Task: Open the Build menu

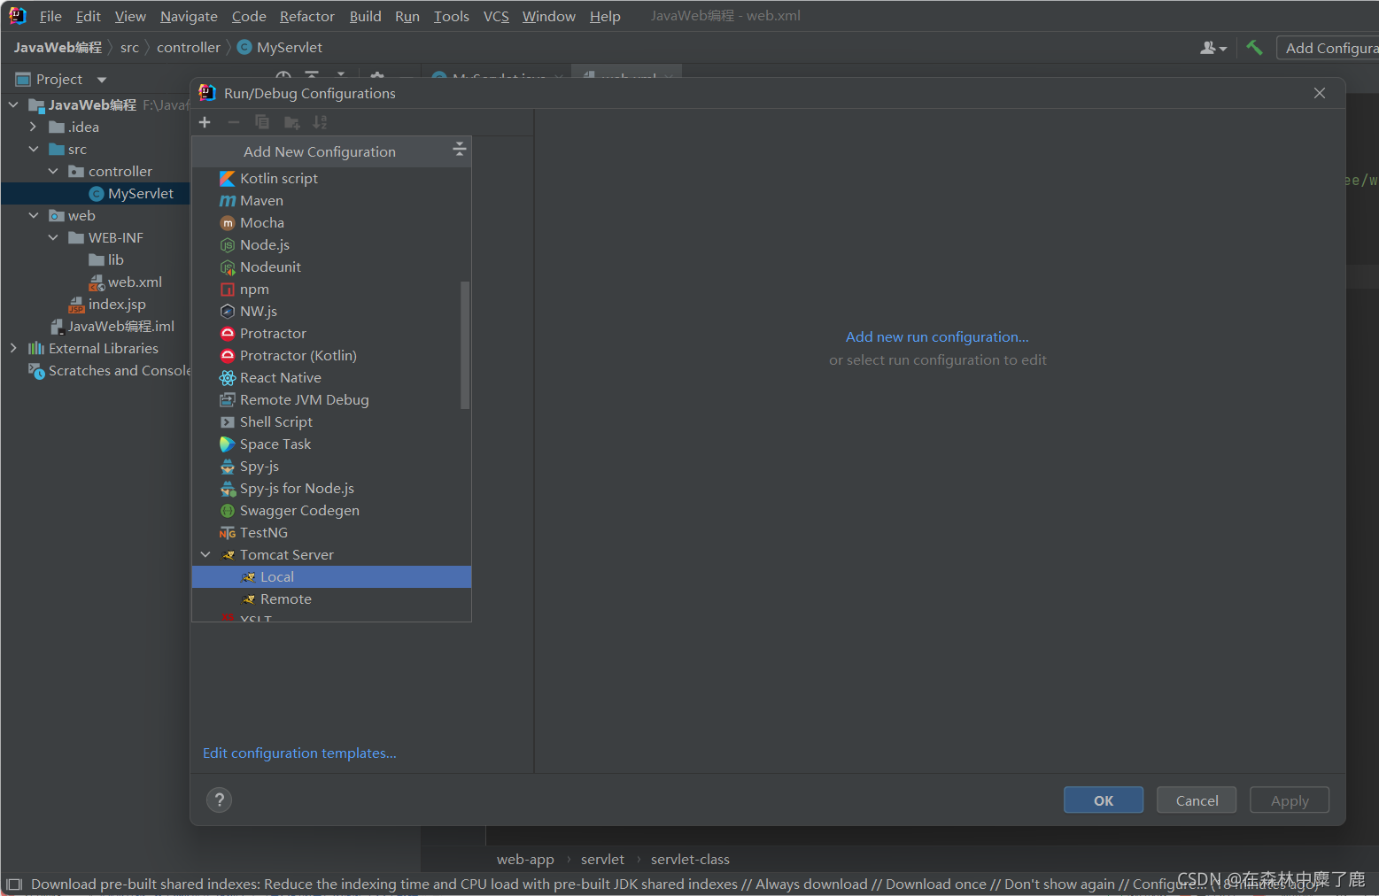Action: tap(365, 16)
